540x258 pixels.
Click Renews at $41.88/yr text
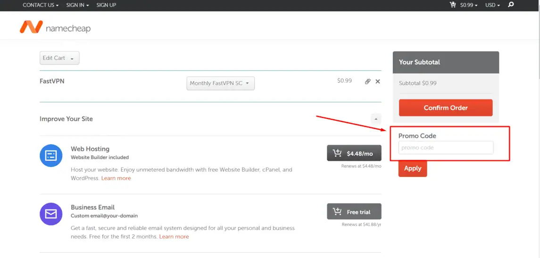[362, 224]
